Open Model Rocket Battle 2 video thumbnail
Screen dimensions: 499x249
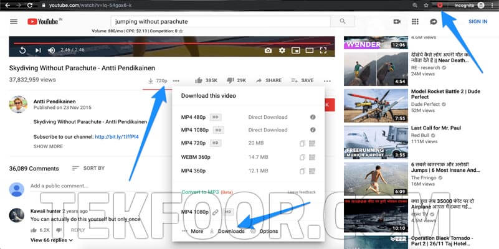tap(376, 105)
